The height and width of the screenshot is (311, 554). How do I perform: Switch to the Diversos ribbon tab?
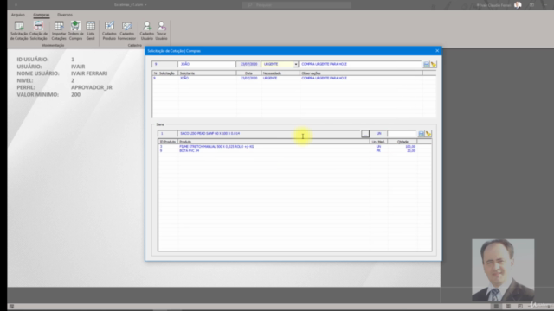tap(65, 15)
